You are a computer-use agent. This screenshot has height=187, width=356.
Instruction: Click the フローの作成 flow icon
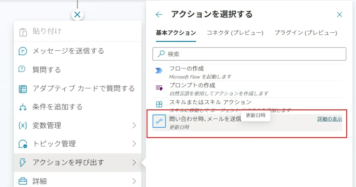[x=159, y=71]
